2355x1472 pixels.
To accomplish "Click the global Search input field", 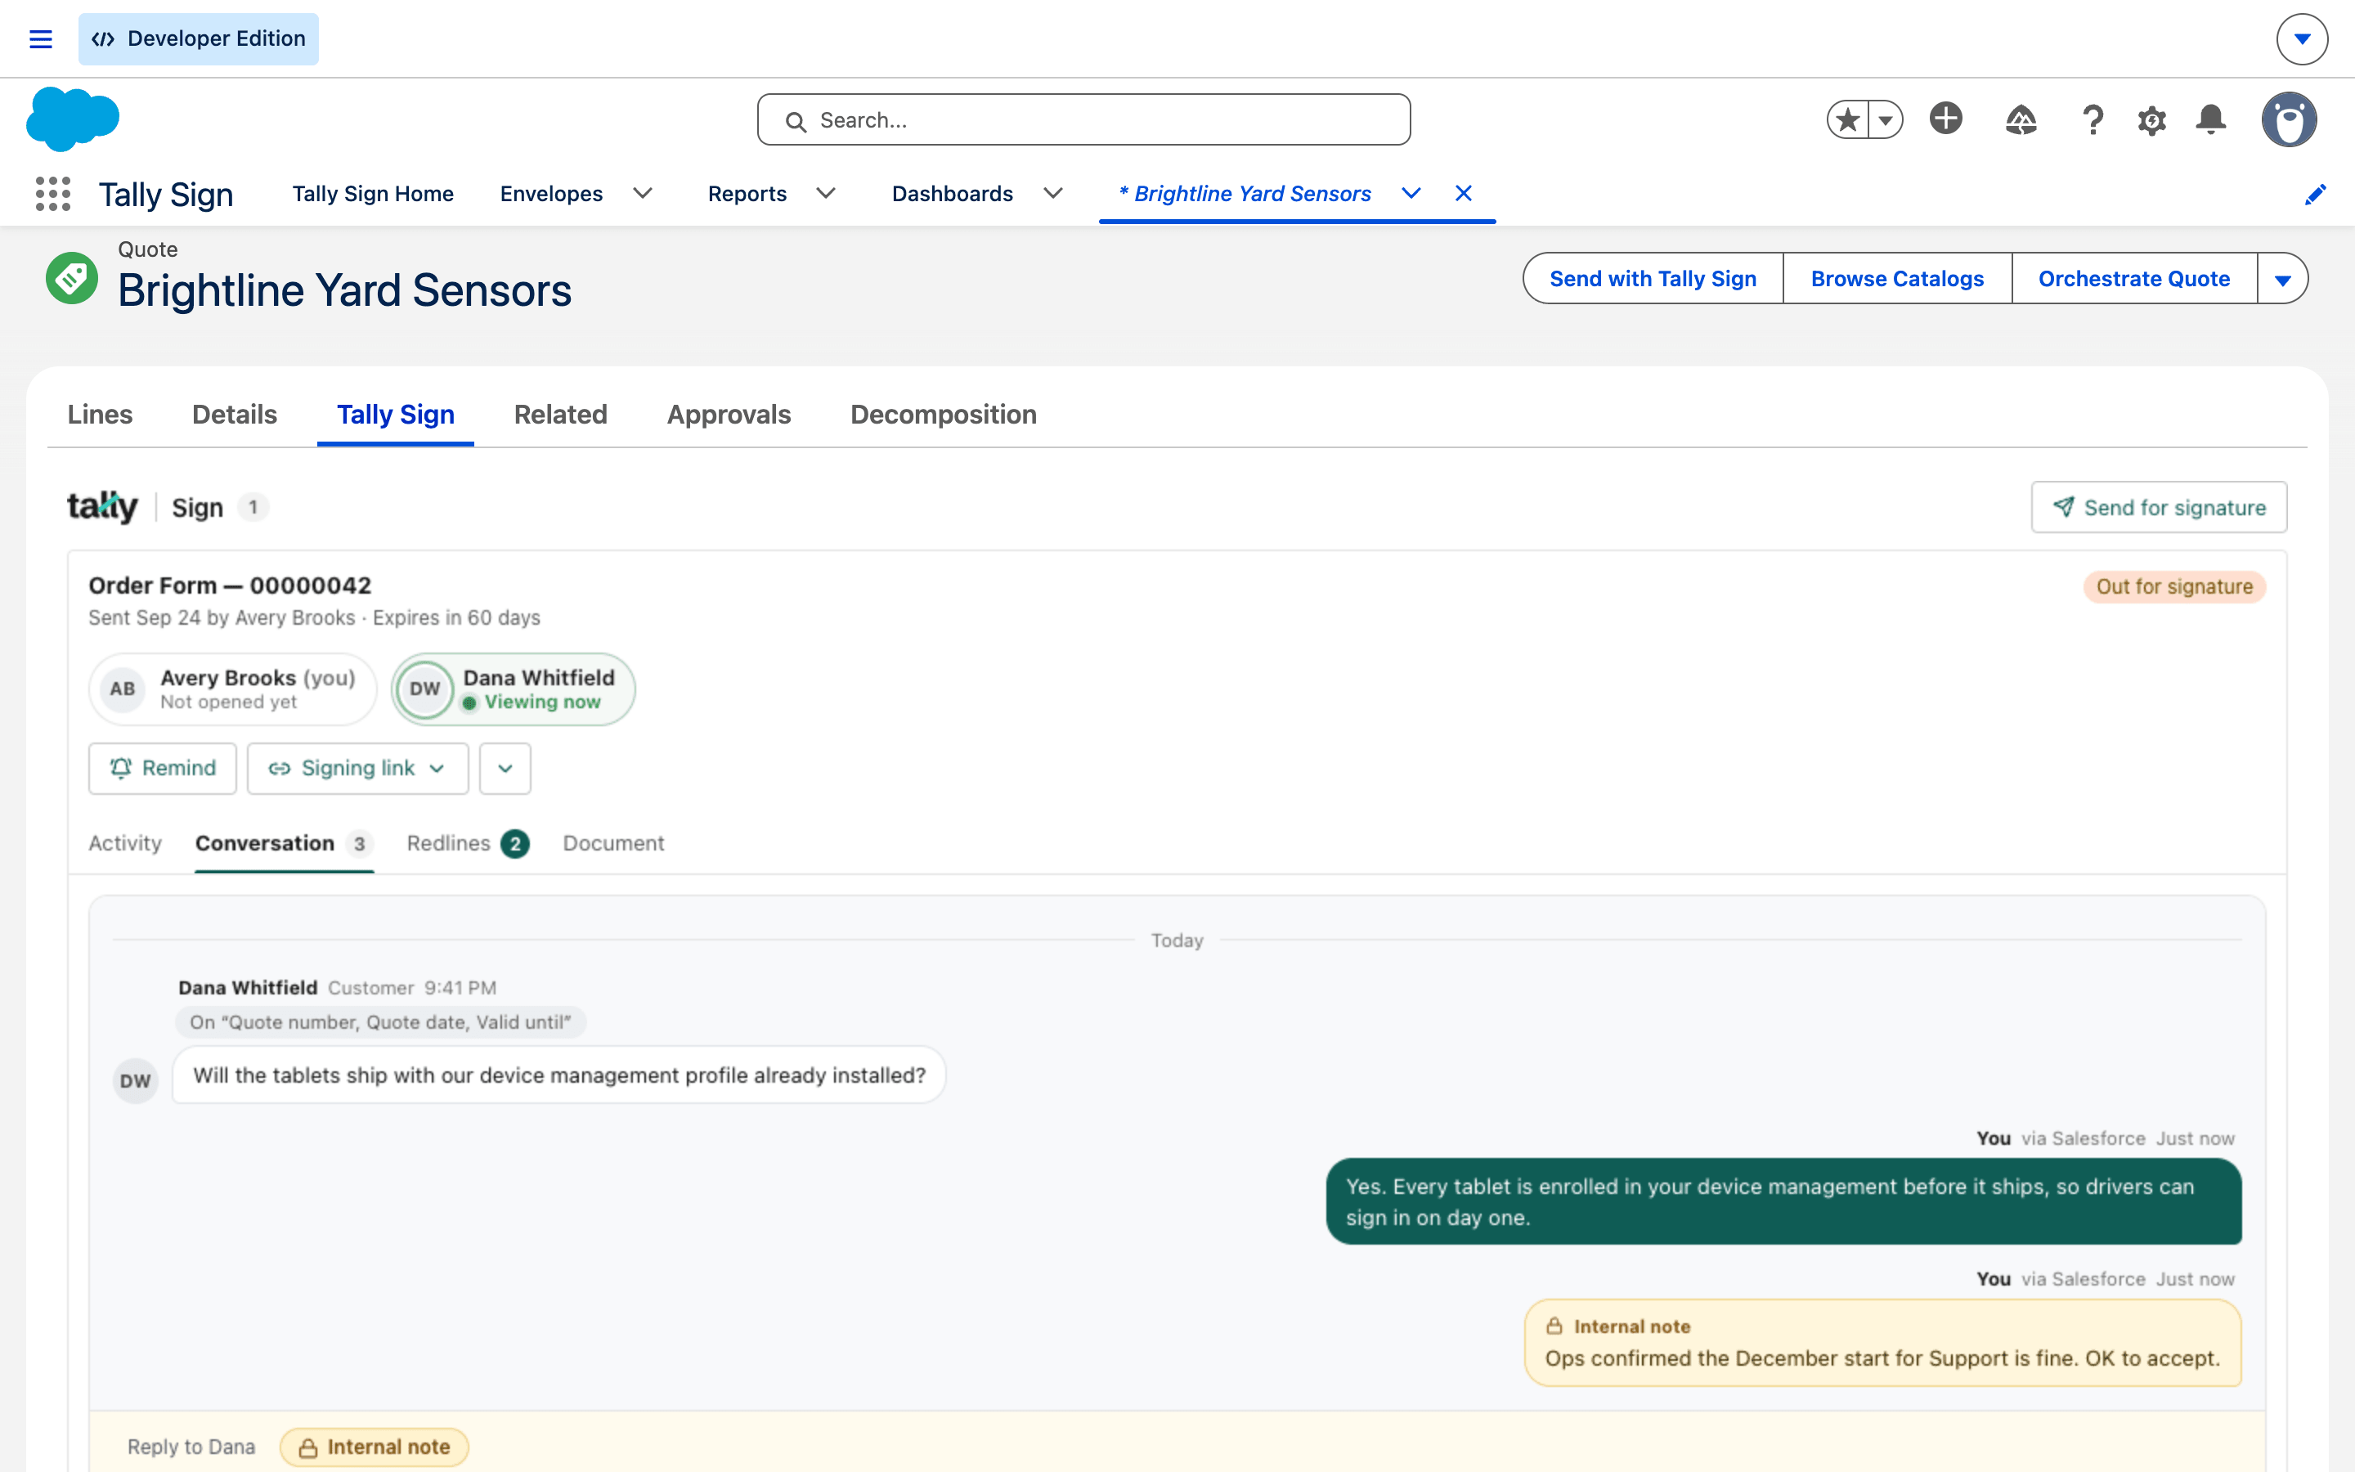I will (x=1083, y=119).
